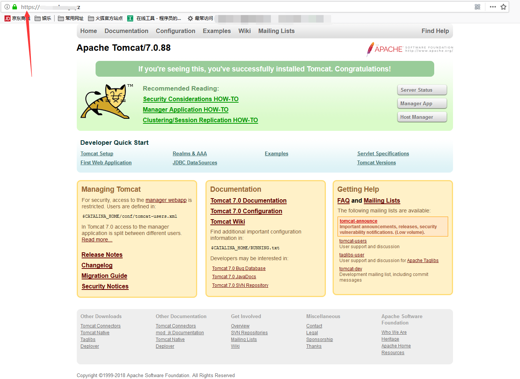The height and width of the screenshot is (379, 520).
Task: Open the QR code icon in address bar
Action: 477,7
